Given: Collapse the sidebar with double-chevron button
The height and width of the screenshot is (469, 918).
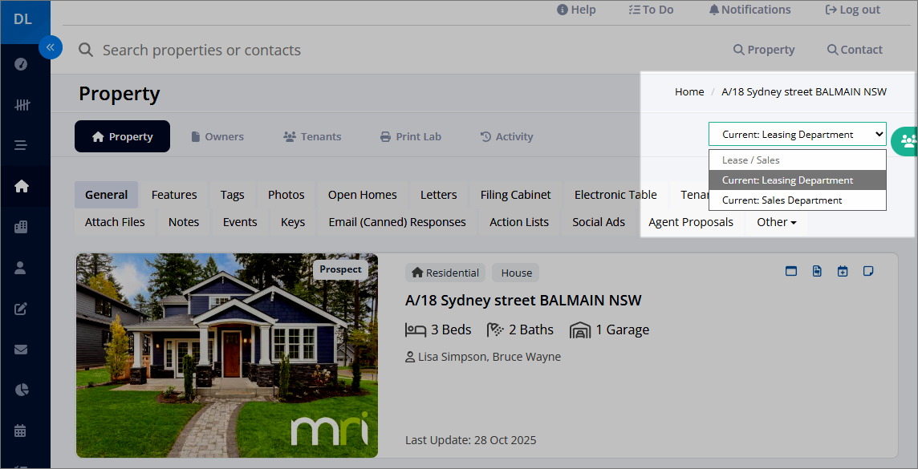Looking at the screenshot, I should [x=51, y=47].
